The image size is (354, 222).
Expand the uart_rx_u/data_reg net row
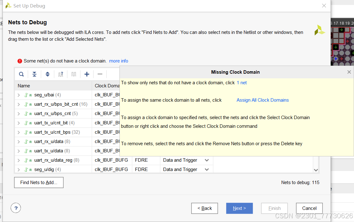(x=19, y=160)
